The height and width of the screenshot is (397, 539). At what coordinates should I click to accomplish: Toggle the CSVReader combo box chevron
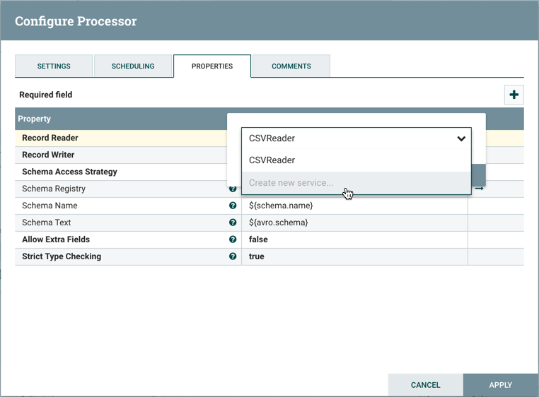461,138
